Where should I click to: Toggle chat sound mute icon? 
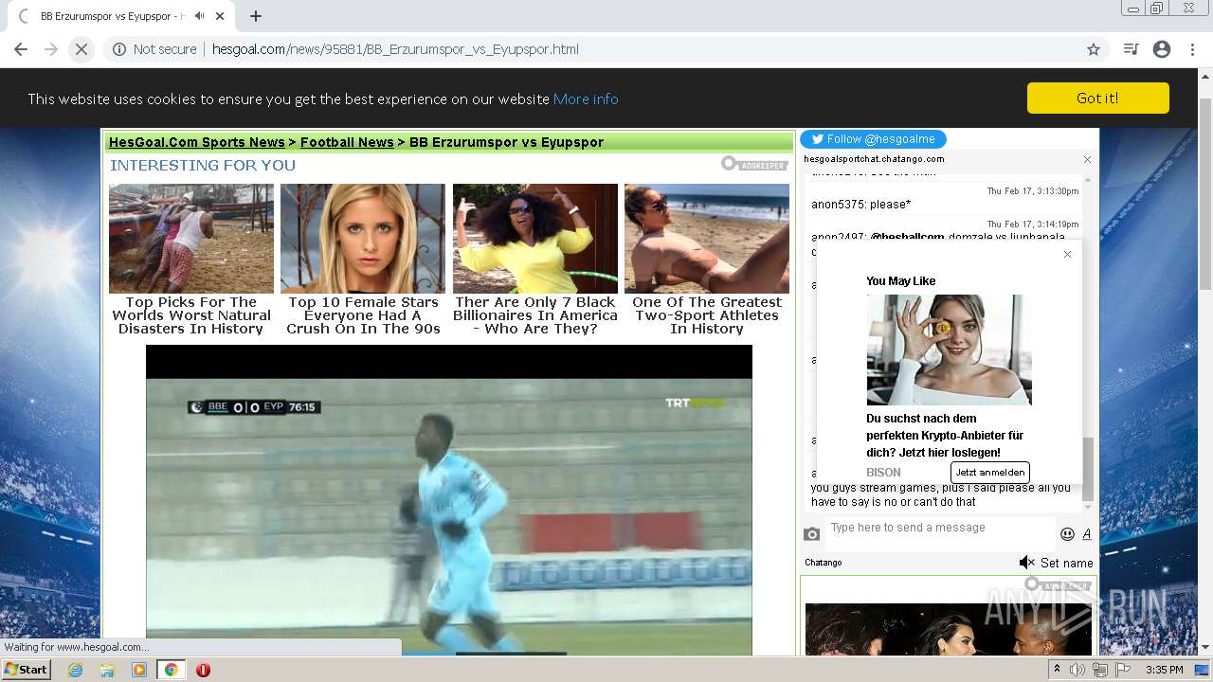[1026, 563]
